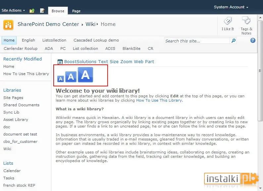Open ADIS navigation item
This screenshot has height=191, width=263.
click(110, 48)
